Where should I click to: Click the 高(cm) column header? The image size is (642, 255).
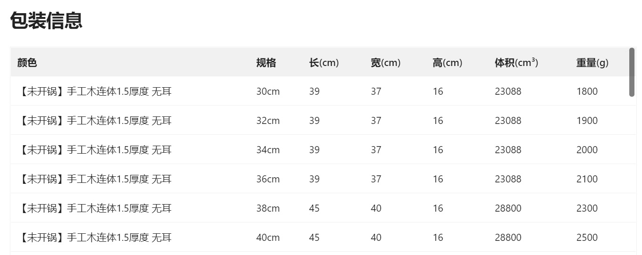[x=447, y=63]
